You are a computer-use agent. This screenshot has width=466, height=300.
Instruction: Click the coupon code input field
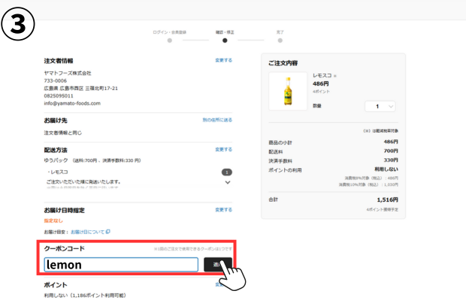pyautogui.click(x=121, y=265)
